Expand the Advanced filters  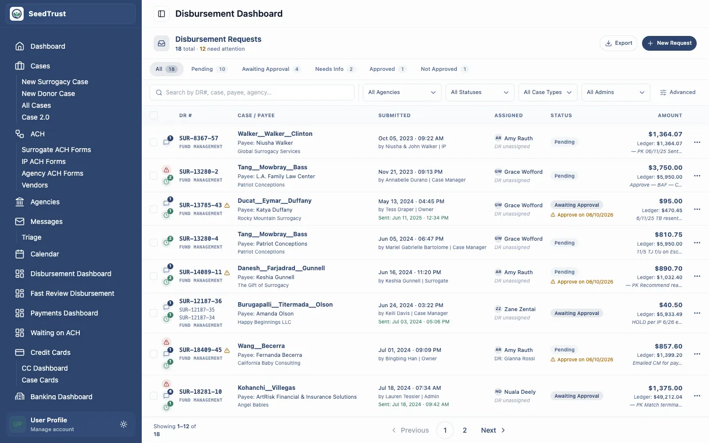(677, 93)
